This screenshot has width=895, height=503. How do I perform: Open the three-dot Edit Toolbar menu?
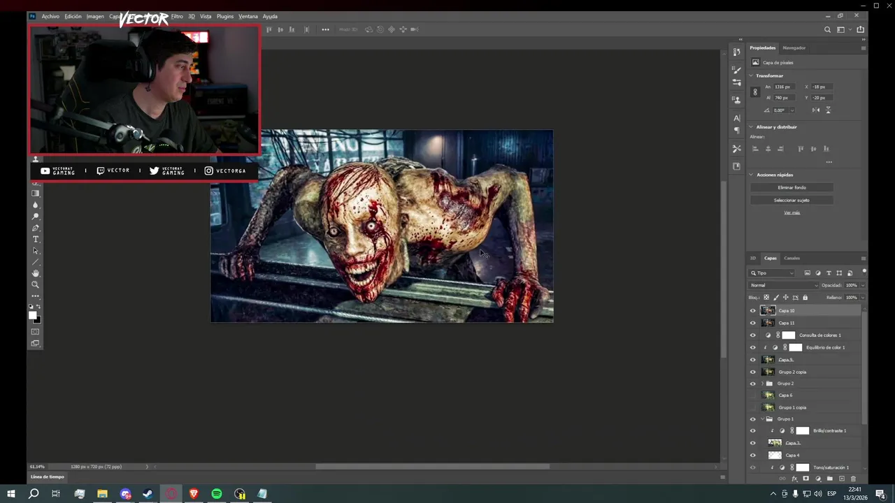(36, 296)
